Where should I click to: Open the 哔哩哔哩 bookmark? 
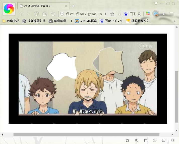click(60, 21)
